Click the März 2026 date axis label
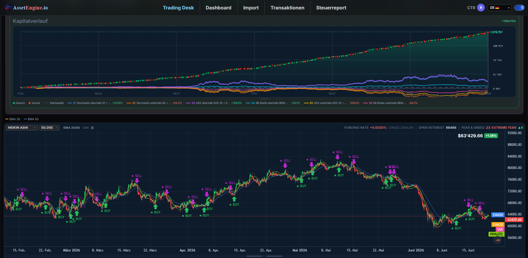The height and width of the screenshot is (258, 528). tap(71, 250)
